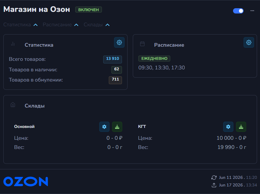Click the upload arrow icon
The image size is (260, 194).
click(x=214, y=185)
